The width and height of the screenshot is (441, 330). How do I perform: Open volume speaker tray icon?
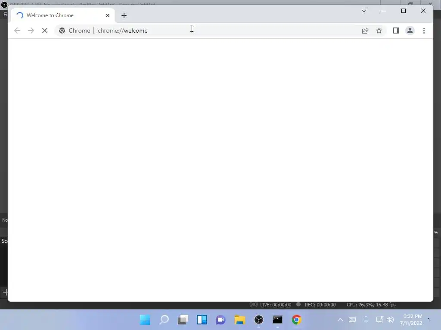pyautogui.click(x=390, y=320)
